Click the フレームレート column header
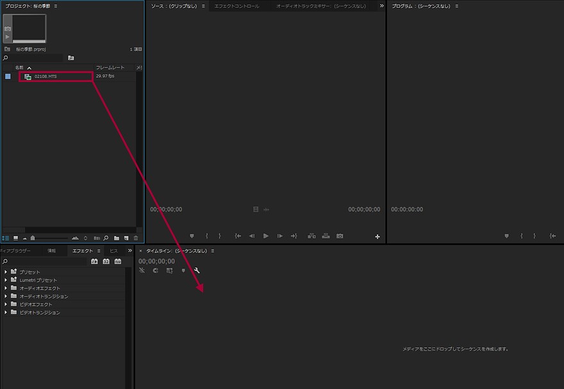This screenshot has height=389, width=564. [110, 67]
